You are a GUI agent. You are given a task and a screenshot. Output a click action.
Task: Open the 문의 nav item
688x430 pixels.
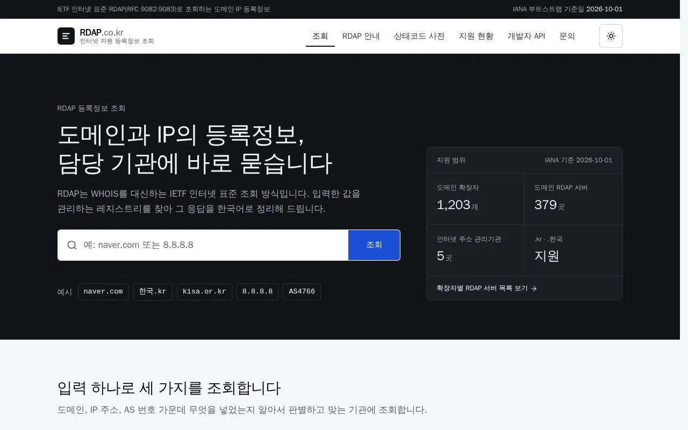coord(567,36)
